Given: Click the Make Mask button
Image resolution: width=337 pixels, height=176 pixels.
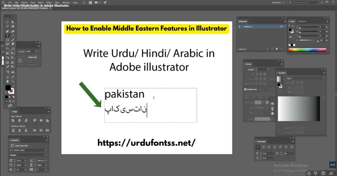Looking at the screenshot, I should pyautogui.click(x=33, y=57).
